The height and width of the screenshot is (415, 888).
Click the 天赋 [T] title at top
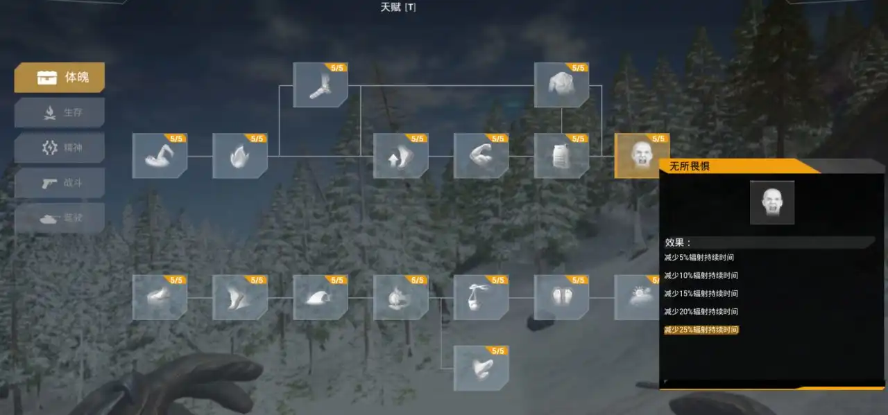point(398,8)
